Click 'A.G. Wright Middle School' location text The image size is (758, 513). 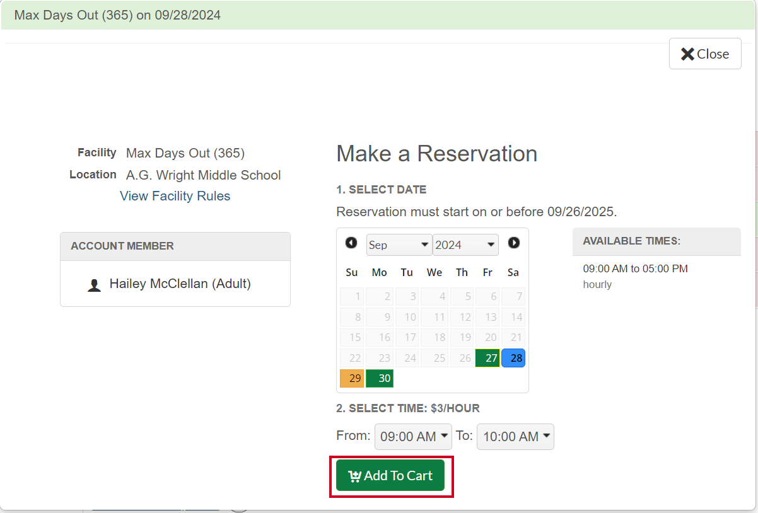(x=204, y=175)
